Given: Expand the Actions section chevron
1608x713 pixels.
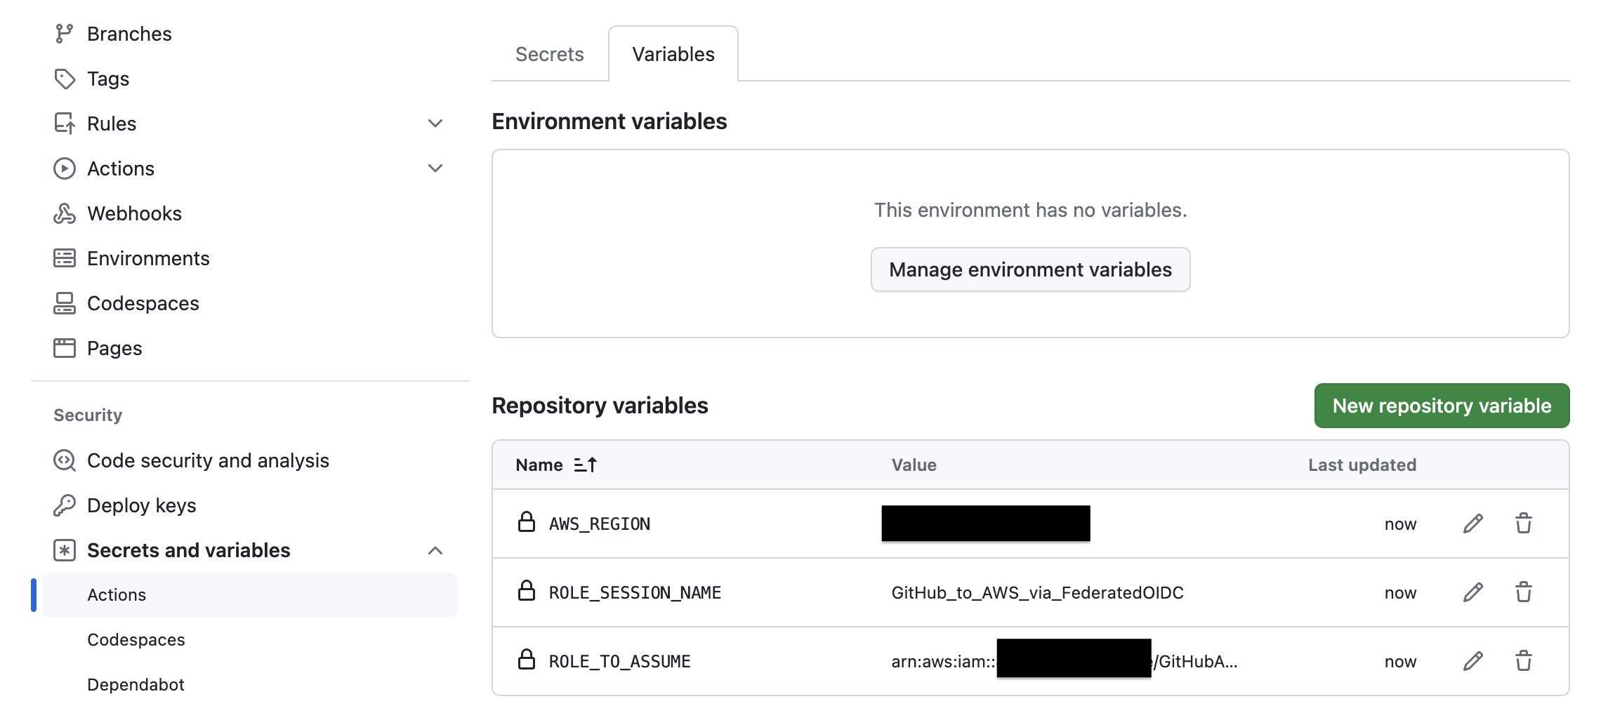Looking at the screenshot, I should (x=435, y=168).
